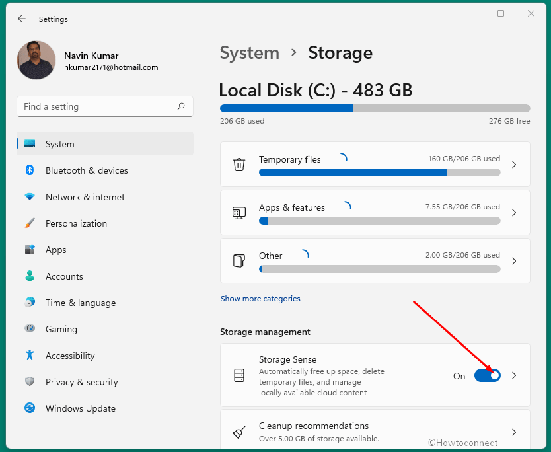The width and height of the screenshot is (551, 452).
Task: Open Personalization settings
Action: coord(105,223)
